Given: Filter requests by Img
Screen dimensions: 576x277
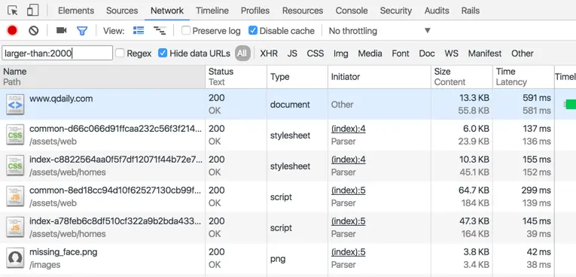Looking at the screenshot, I should [x=341, y=53].
